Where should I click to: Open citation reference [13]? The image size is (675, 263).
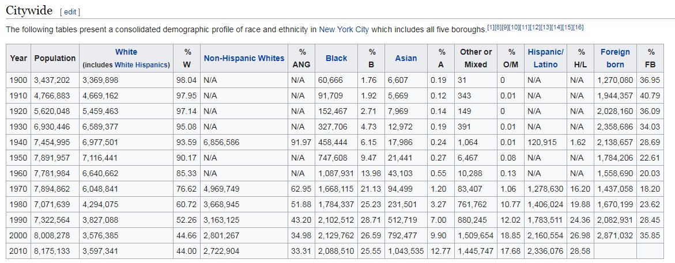pyautogui.click(x=546, y=28)
